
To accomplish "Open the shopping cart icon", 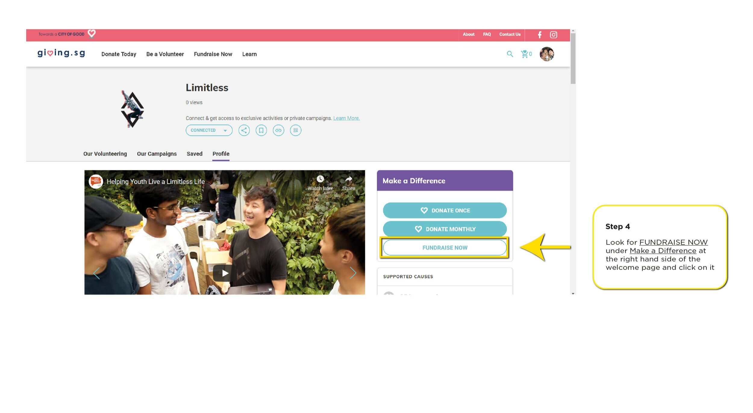I will tap(525, 54).
